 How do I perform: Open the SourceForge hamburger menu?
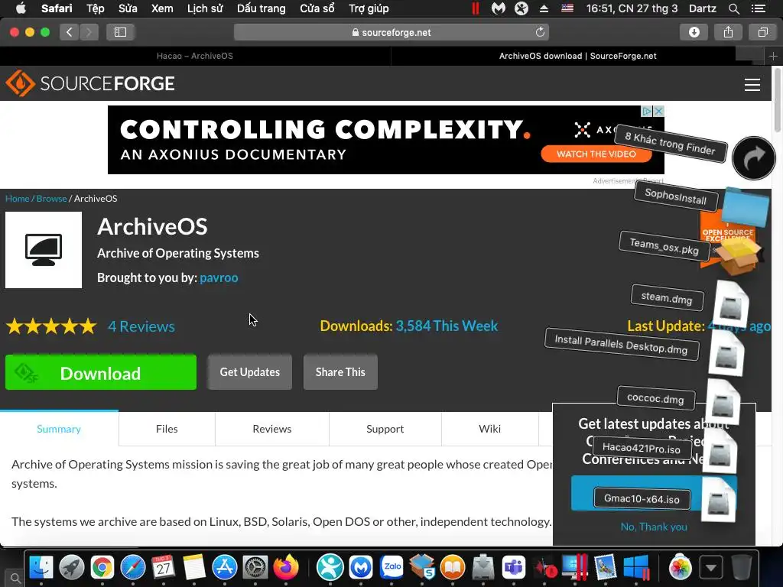752,84
